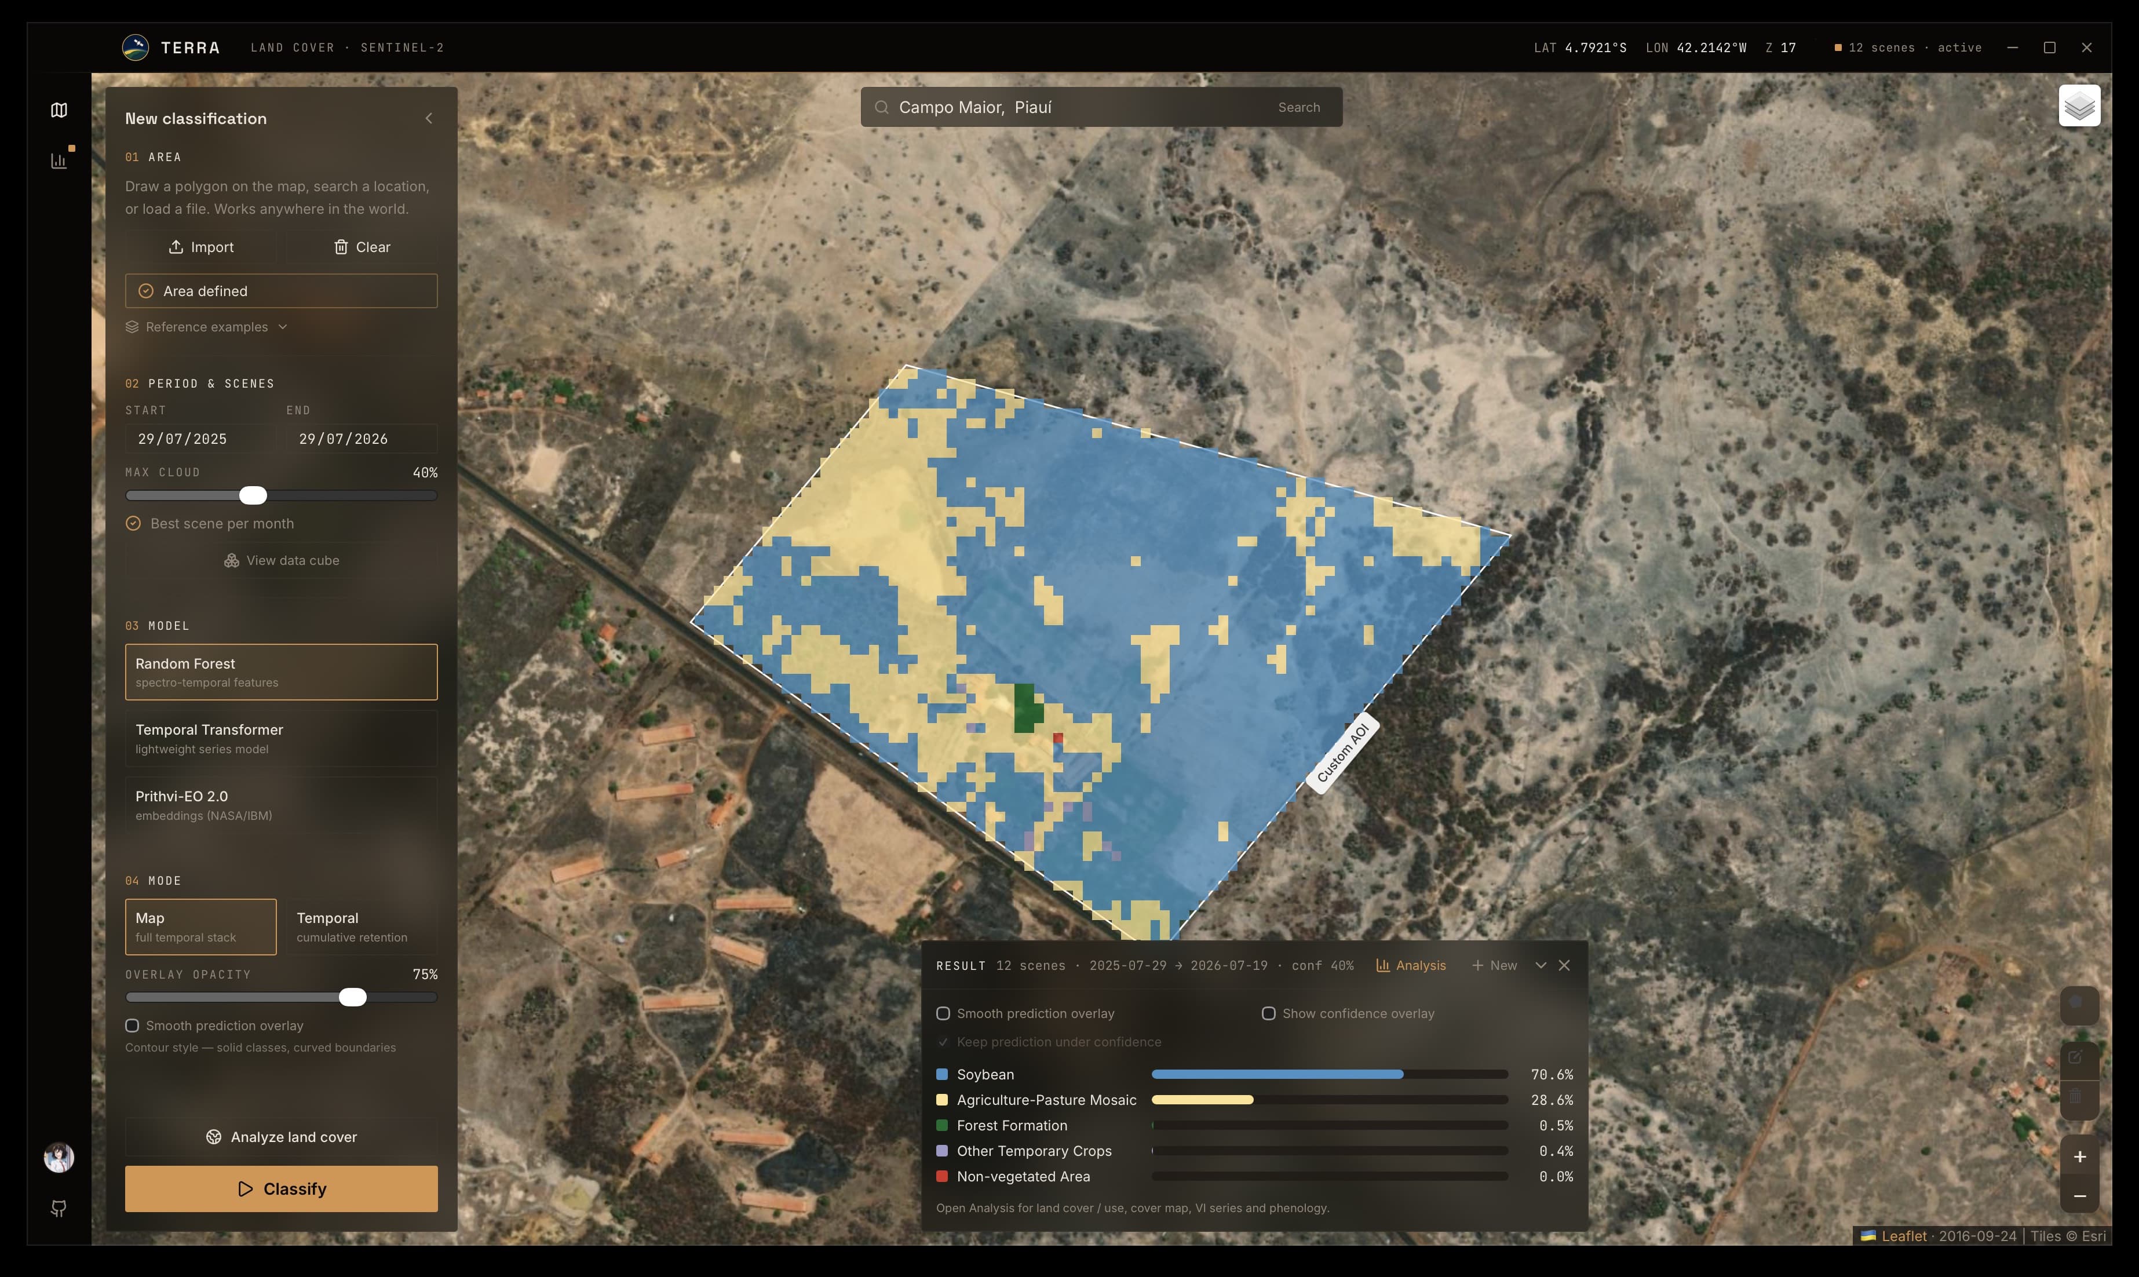Click the Analyze land cover aperture icon
This screenshot has width=2139, height=1277.
213,1137
